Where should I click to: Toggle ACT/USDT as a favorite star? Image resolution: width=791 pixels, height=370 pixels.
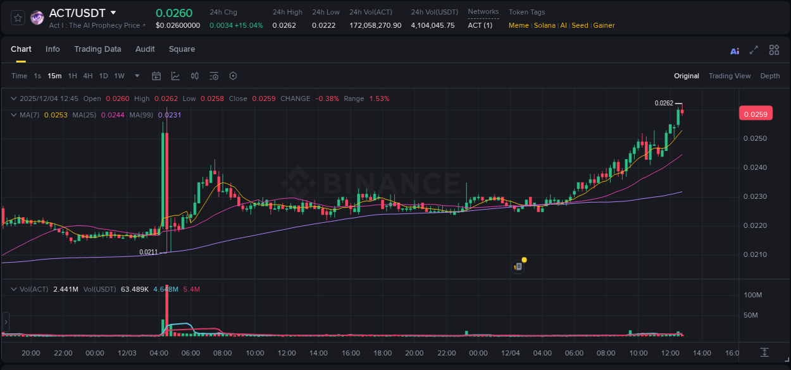tap(17, 17)
